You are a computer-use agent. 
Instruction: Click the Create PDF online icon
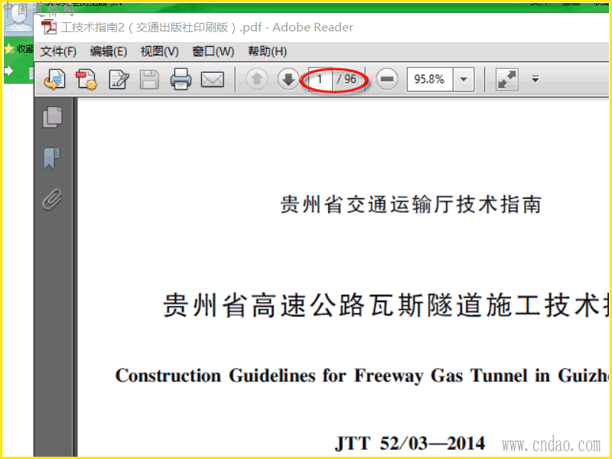[54, 80]
